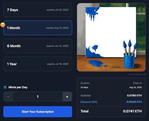This screenshot has width=149, height=121.
Task: Click the 0.0741 ETH total amount
Action: tap(132, 111)
